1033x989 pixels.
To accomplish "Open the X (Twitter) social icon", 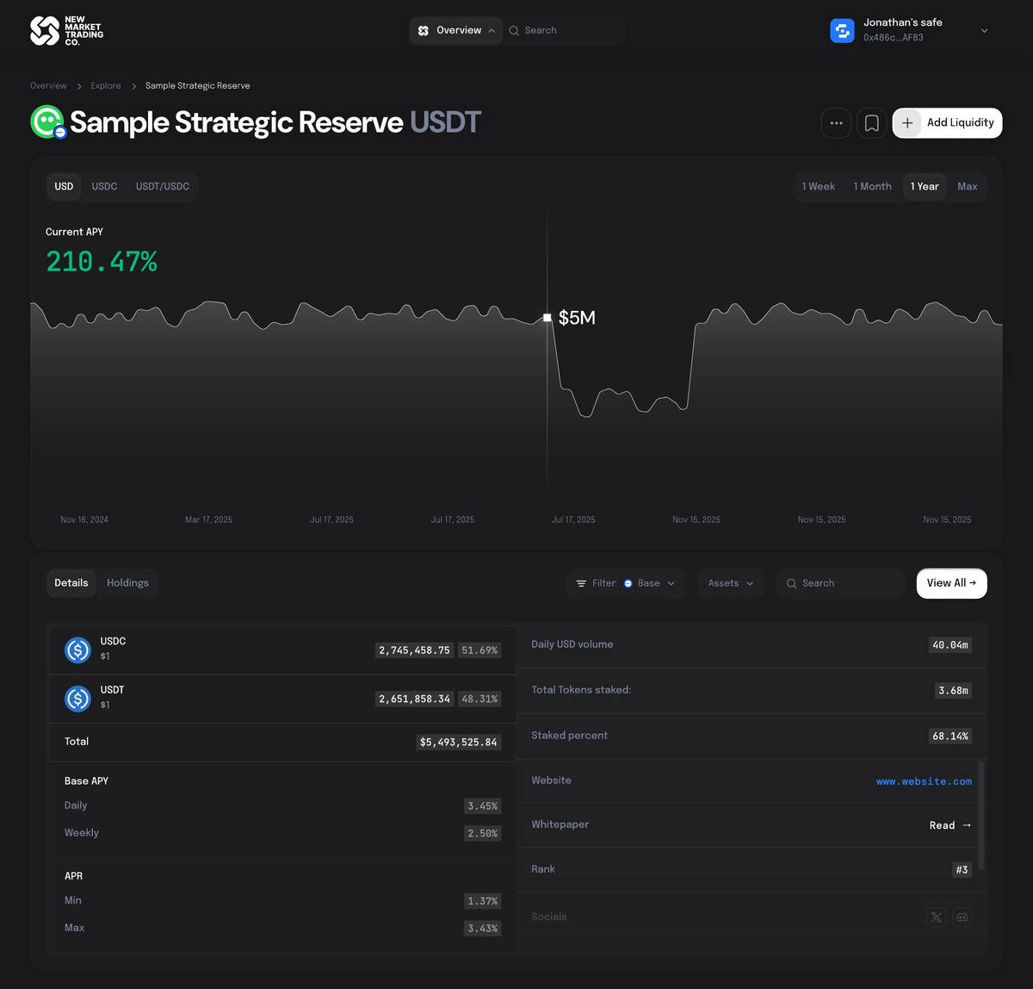I will click(936, 917).
